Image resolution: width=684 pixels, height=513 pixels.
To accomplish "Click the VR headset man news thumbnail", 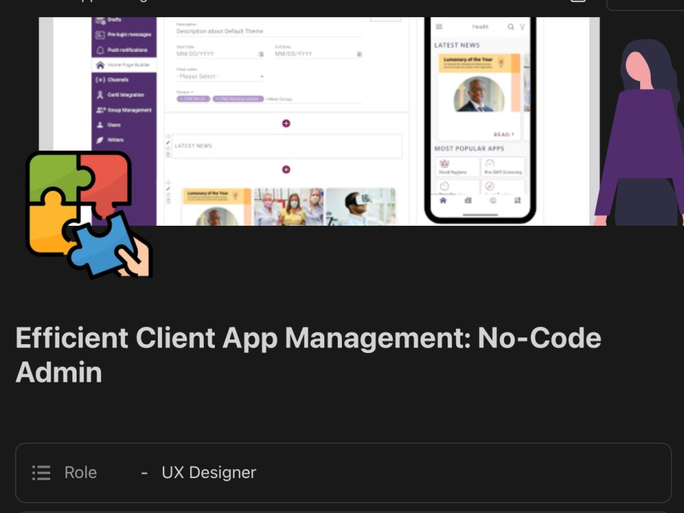I will [x=361, y=207].
